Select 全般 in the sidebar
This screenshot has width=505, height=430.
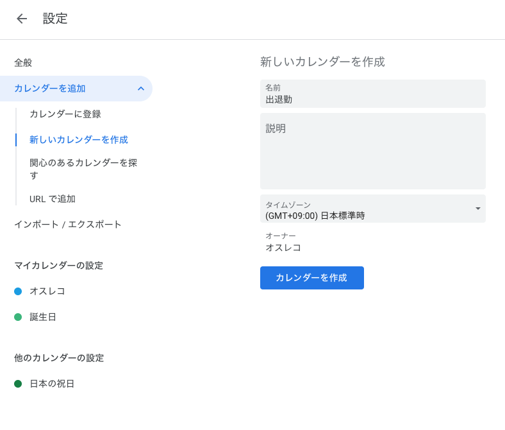pos(23,63)
